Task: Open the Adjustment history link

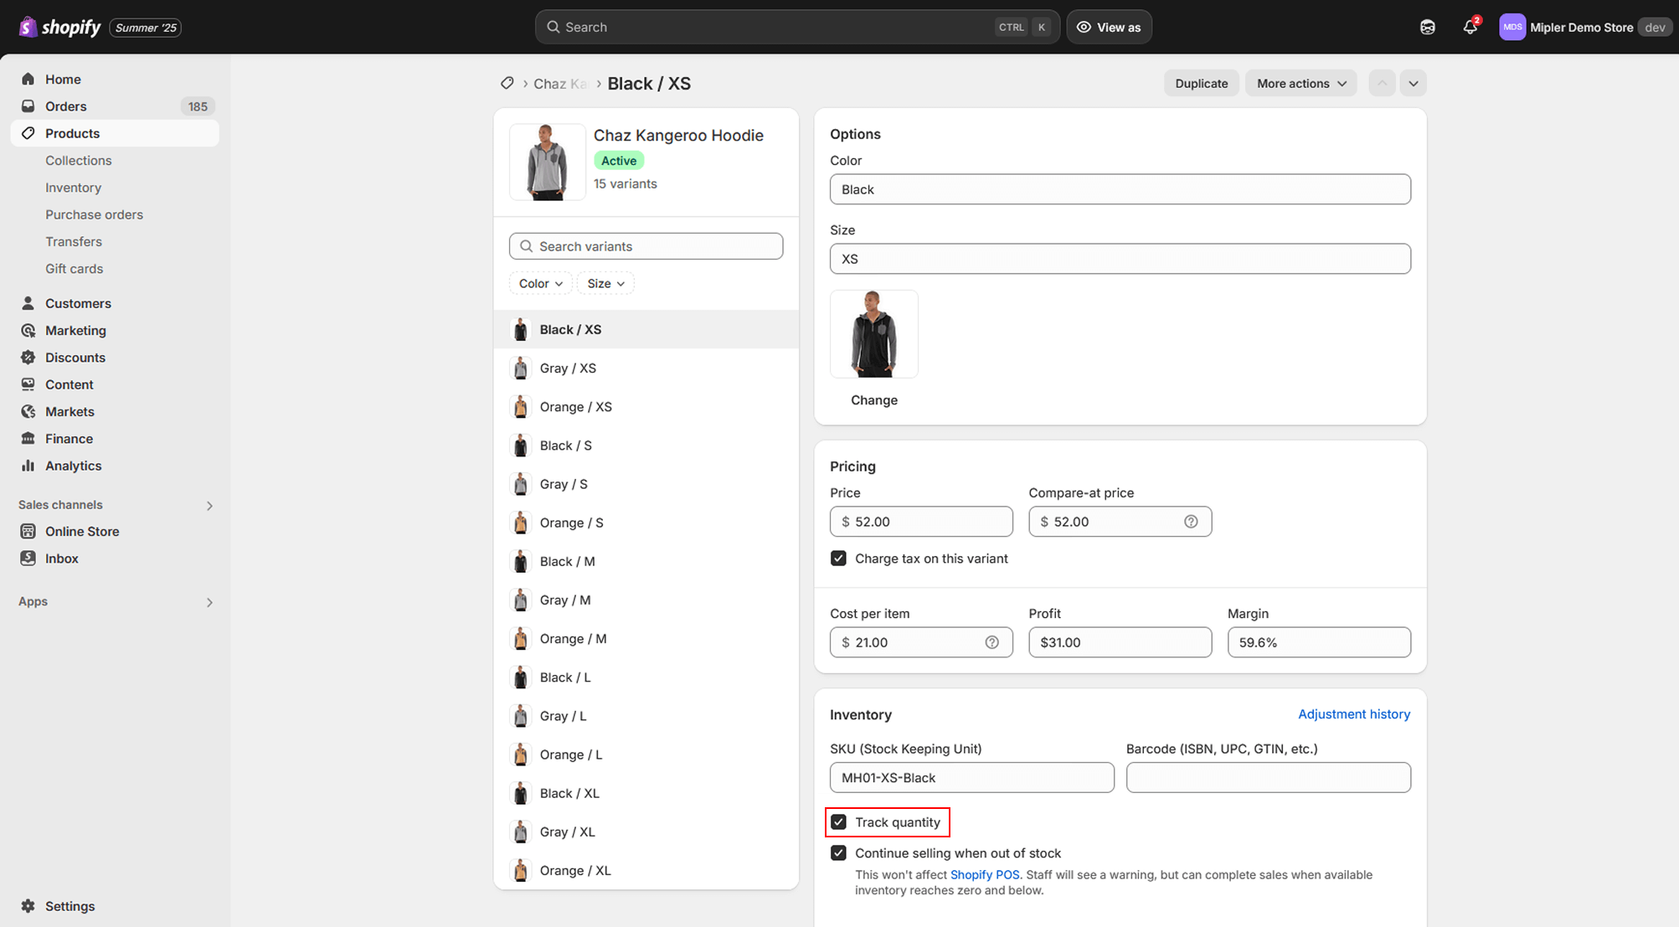Action: coord(1353,714)
